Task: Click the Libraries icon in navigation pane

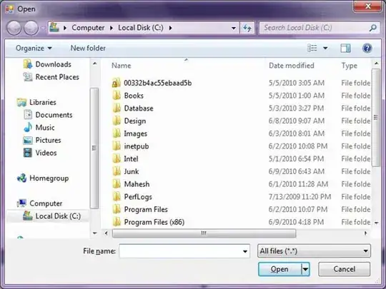Action: [x=21, y=102]
